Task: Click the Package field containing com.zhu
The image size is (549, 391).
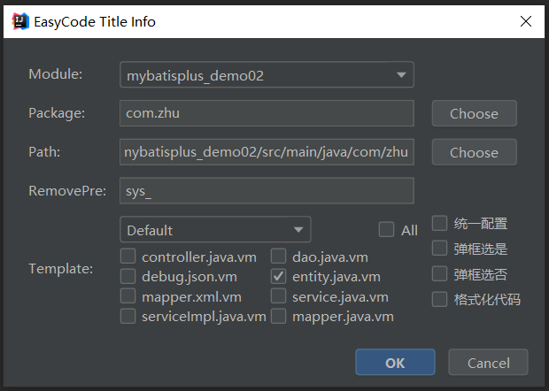Action: point(267,113)
